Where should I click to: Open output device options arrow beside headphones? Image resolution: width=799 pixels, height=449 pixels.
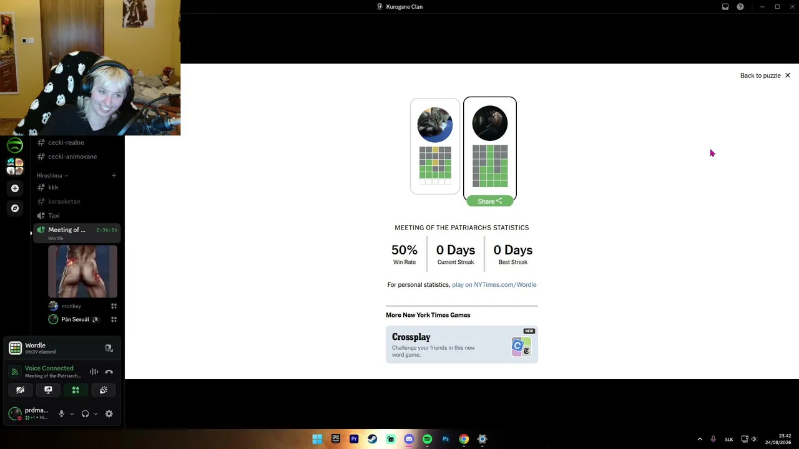pos(96,413)
